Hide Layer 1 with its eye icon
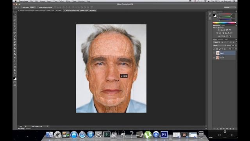 click(214, 53)
